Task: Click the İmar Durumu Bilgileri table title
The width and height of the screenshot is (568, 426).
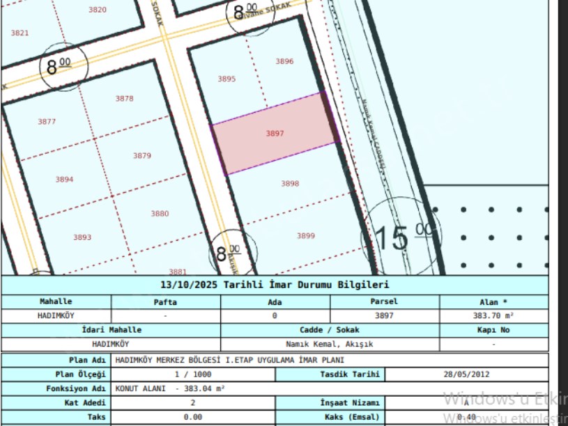Action: (x=275, y=285)
